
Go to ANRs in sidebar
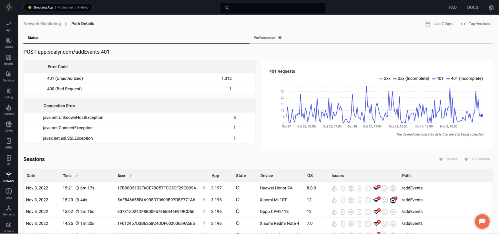click(x=9, y=143)
